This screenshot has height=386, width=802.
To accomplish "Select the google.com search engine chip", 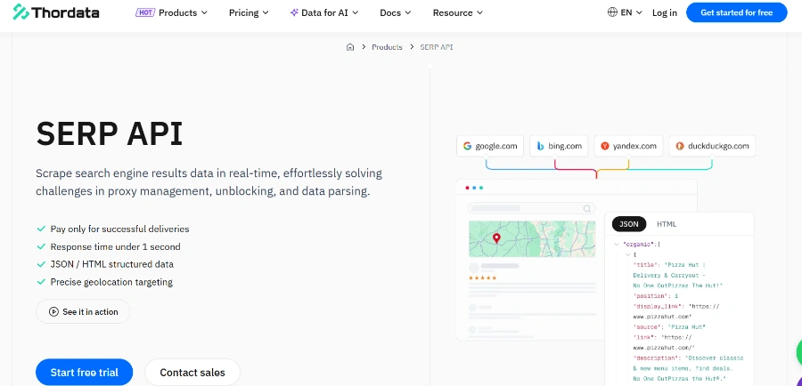I will pyautogui.click(x=490, y=146).
